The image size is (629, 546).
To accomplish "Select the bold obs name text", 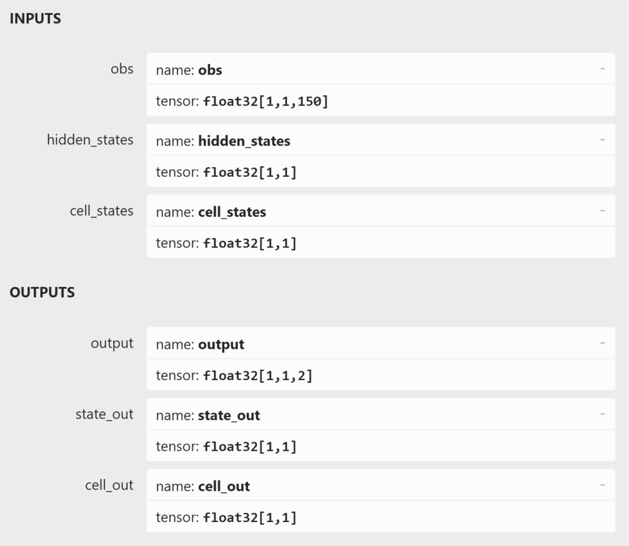I will click(x=212, y=70).
